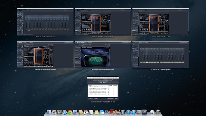The width and height of the screenshot is (206, 116).
Task: Open Finder from the dock
Action: 49,112
